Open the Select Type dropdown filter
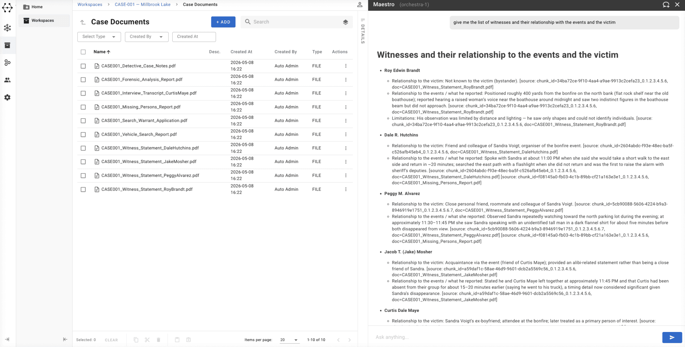 click(99, 37)
